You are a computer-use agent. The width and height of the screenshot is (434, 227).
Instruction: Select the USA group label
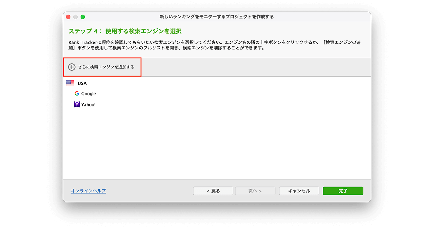pos(82,83)
